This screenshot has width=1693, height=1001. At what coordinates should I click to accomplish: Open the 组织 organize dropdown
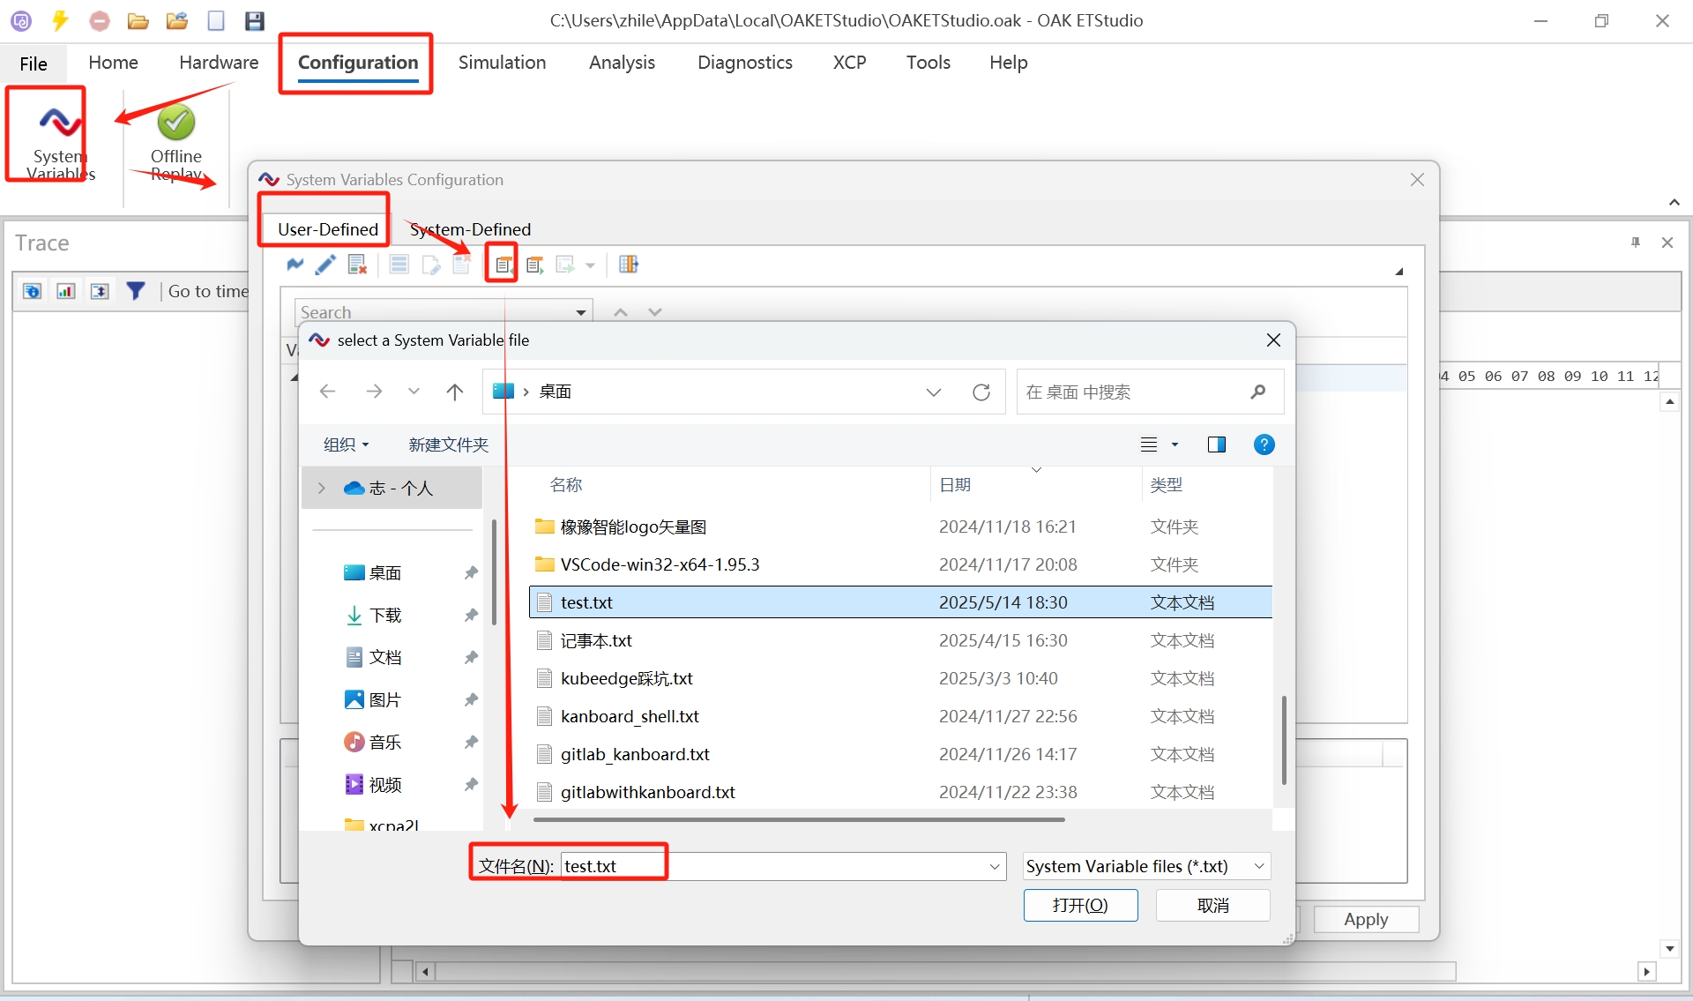click(346, 444)
